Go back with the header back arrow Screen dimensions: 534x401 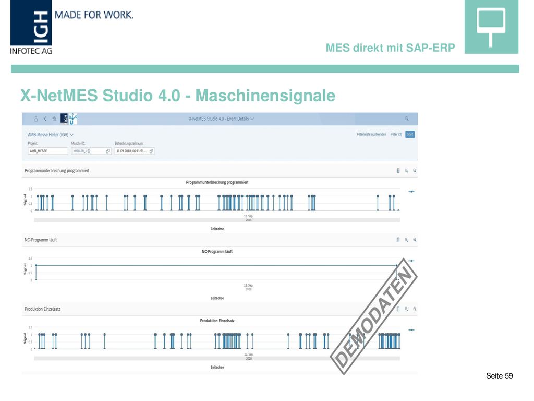click(45, 119)
